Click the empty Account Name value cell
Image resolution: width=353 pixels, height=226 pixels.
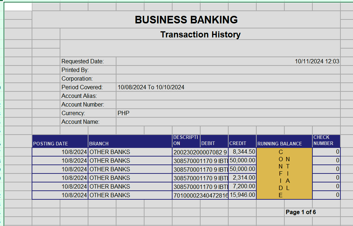(x=228, y=122)
